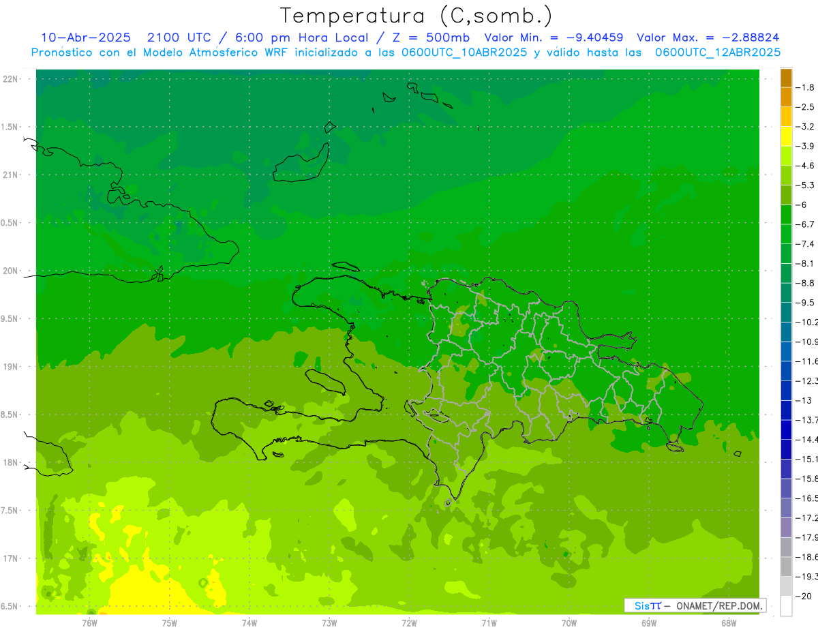Click the '71W' longitude label
This screenshot has width=818, height=632.
coord(489,622)
